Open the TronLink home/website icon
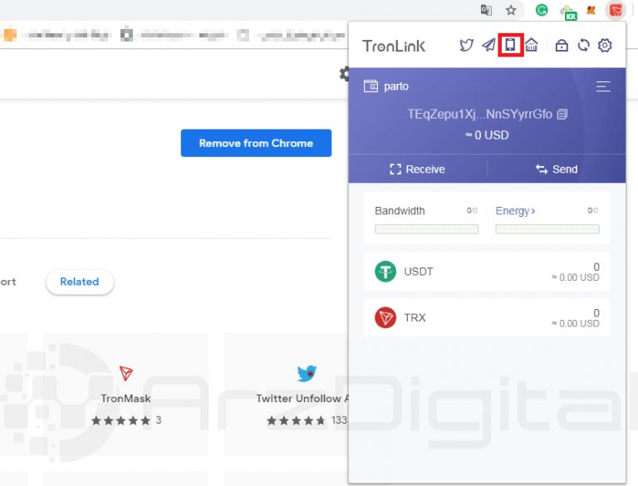The image size is (638, 486). 532,45
